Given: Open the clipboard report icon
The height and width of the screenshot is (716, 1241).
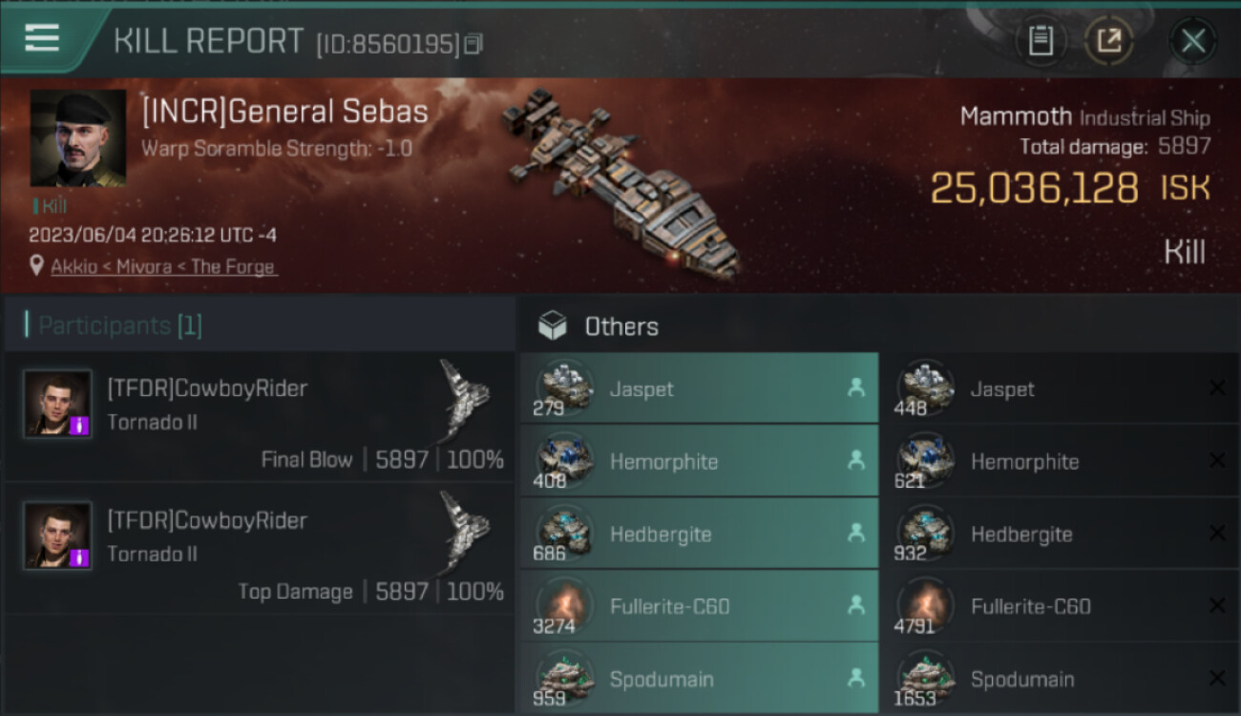Looking at the screenshot, I should pos(1041,41).
